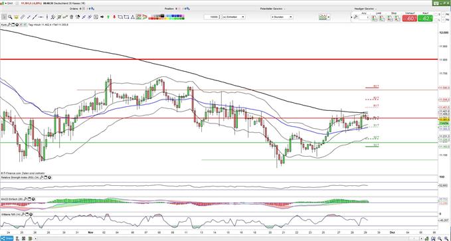The image size is (451, 241).
Task: Toggle the L checkbox beside Kauf
Action: (436, 20)
